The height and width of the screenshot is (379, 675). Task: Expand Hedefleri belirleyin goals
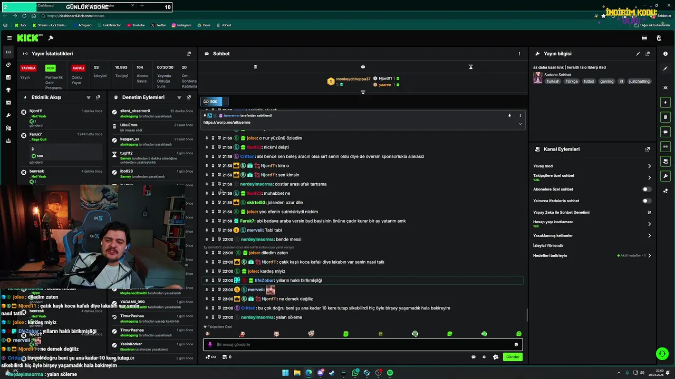tap(649, 255)
